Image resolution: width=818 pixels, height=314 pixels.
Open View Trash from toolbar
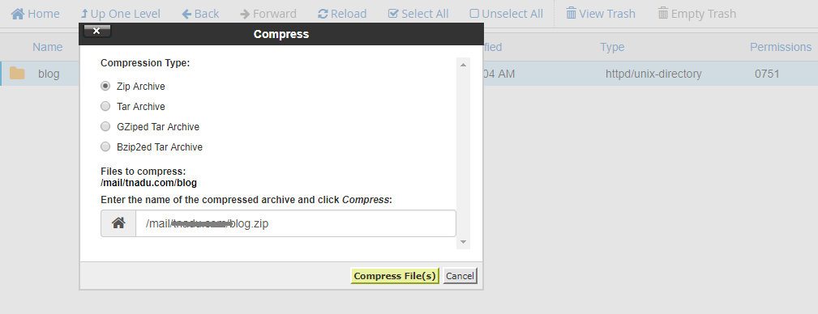pos(601,14)
